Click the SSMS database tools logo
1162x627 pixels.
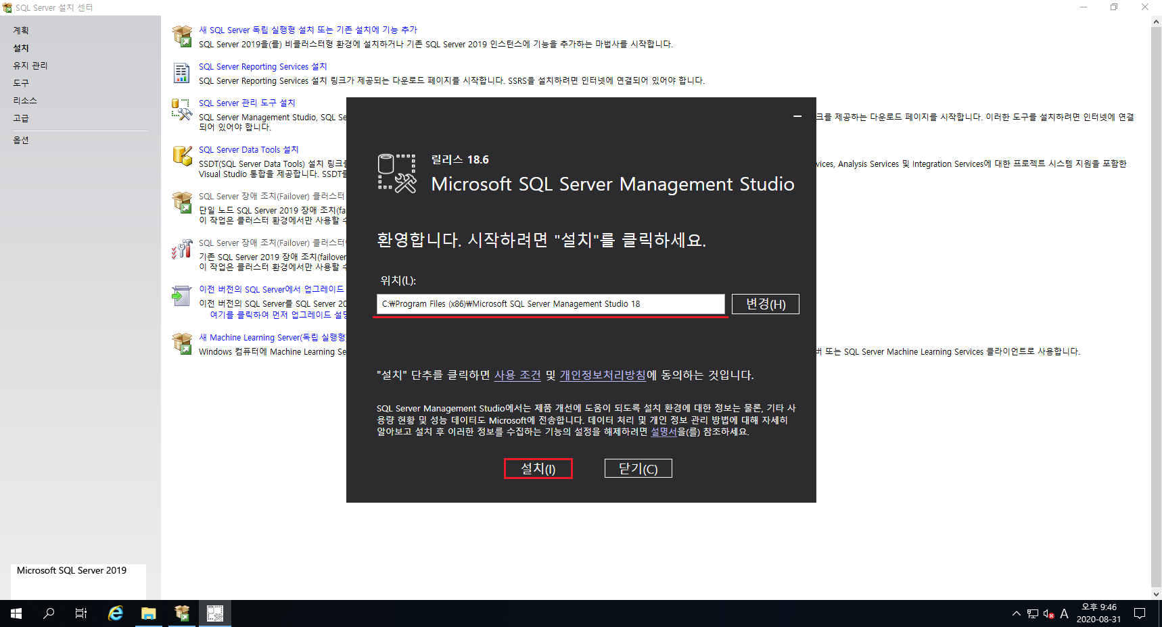397,174
